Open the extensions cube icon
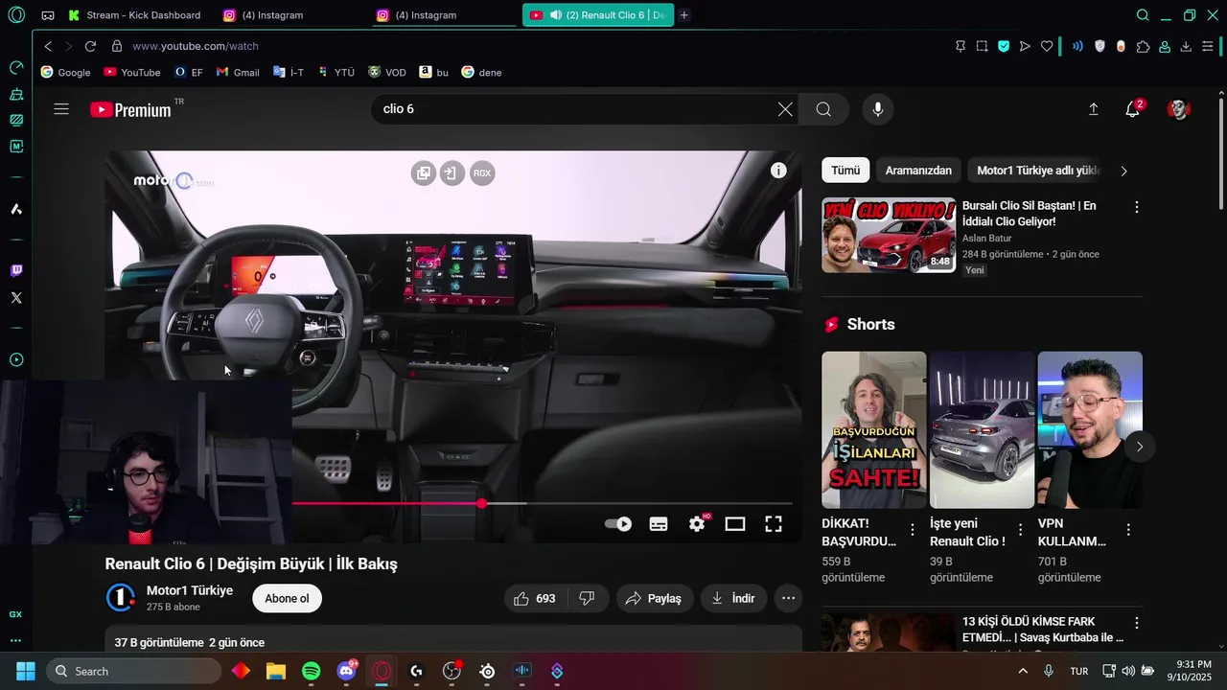 1143,46
